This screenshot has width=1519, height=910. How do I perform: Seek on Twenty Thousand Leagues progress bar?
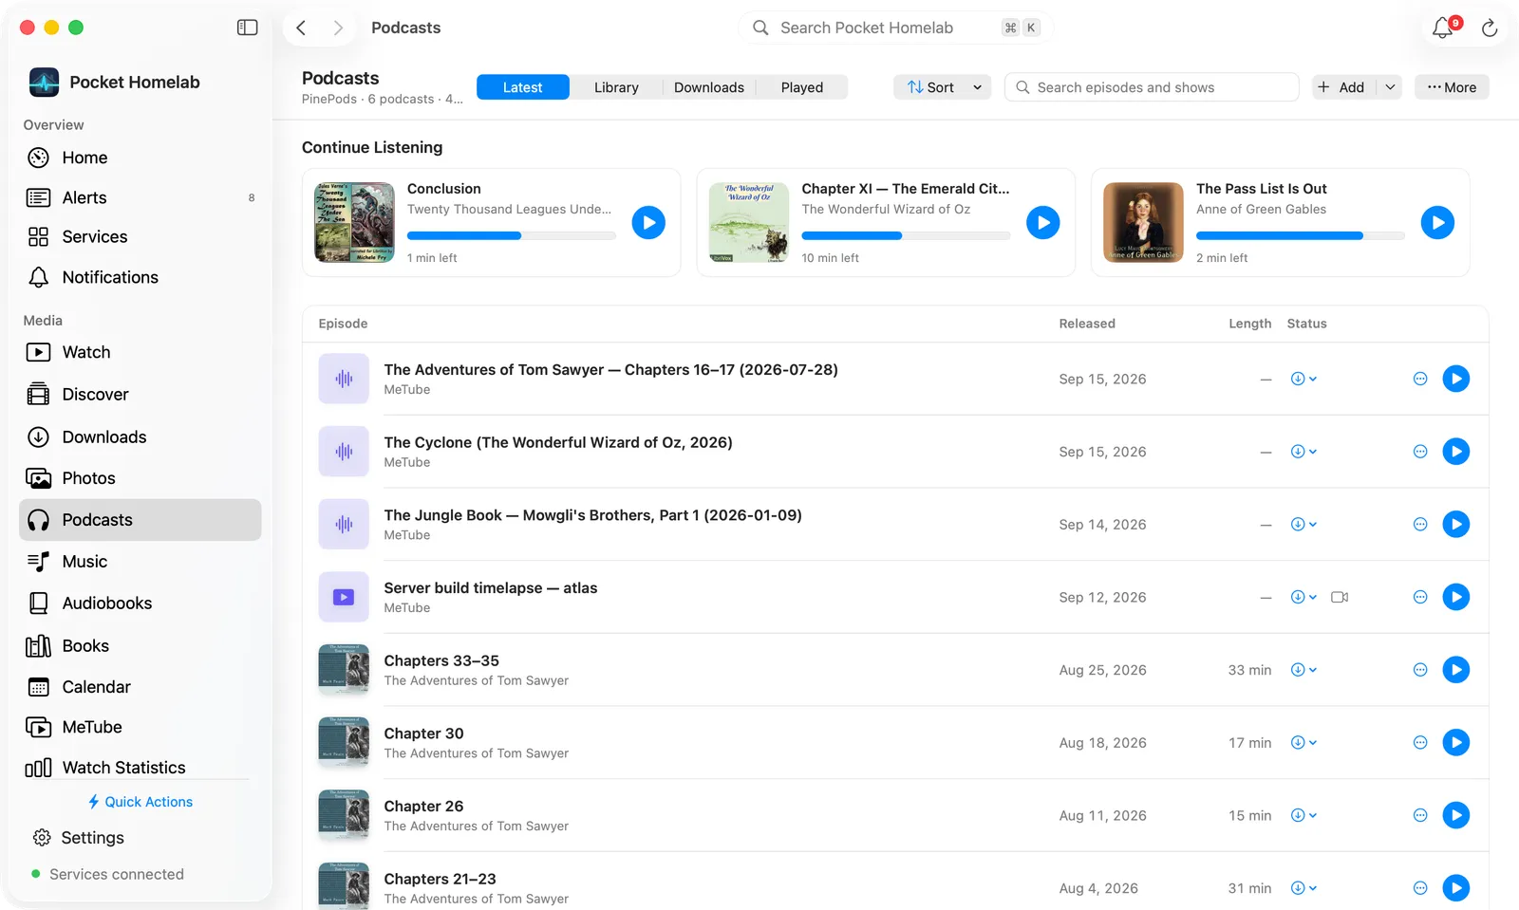[x=512, y=235]
